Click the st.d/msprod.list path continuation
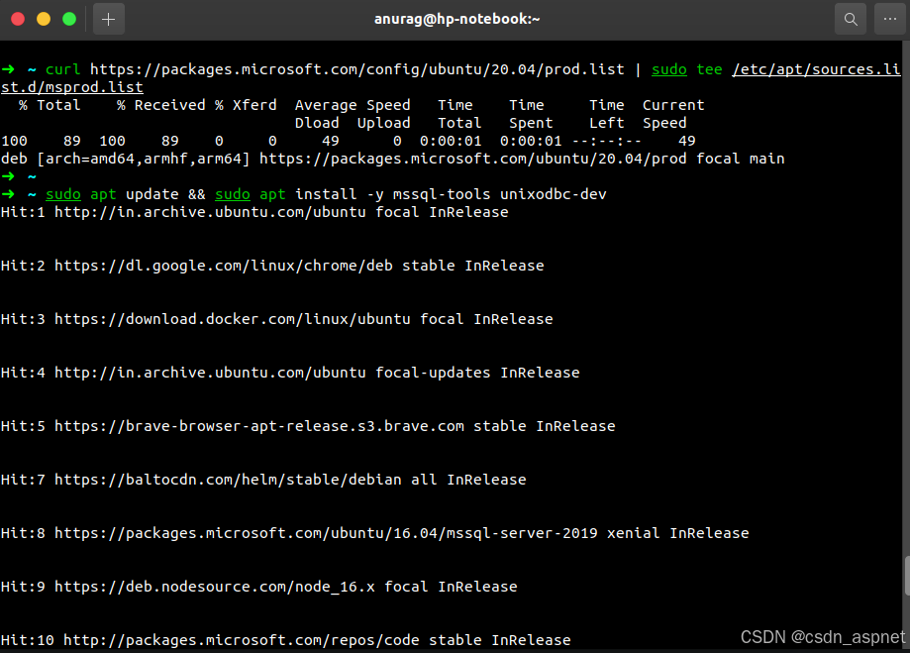This screenshot has width=910, height=653. [x=72, y=88]
